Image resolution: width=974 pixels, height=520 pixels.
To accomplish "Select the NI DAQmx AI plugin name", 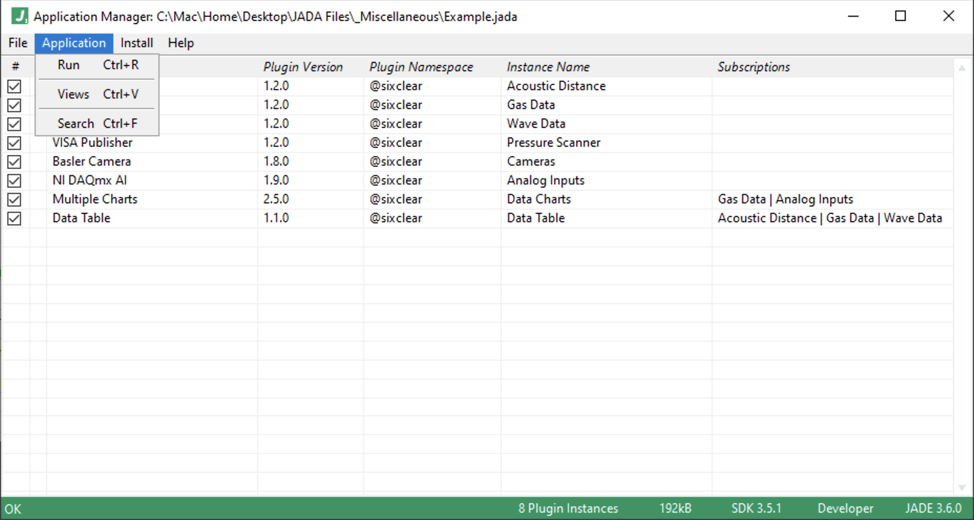I will 90,180.
